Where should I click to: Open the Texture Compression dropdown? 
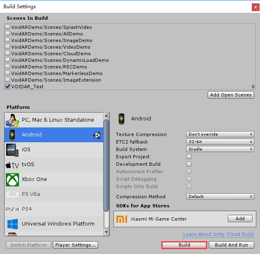(220, 134)
